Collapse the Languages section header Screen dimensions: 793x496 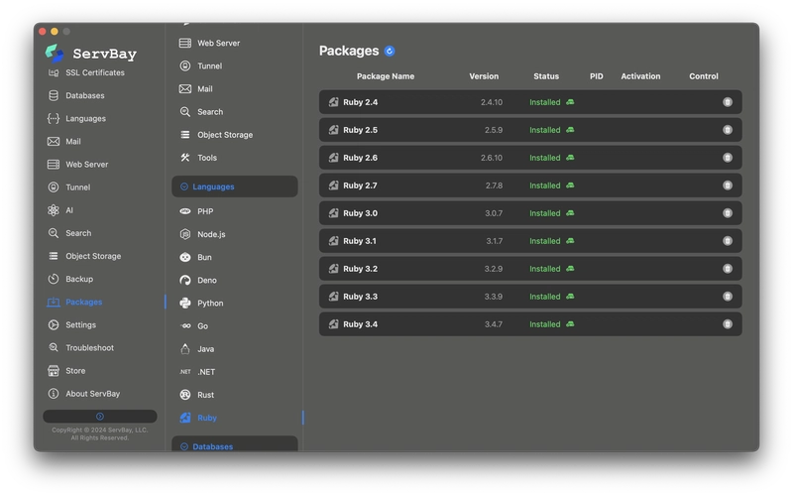pos(234,186)
